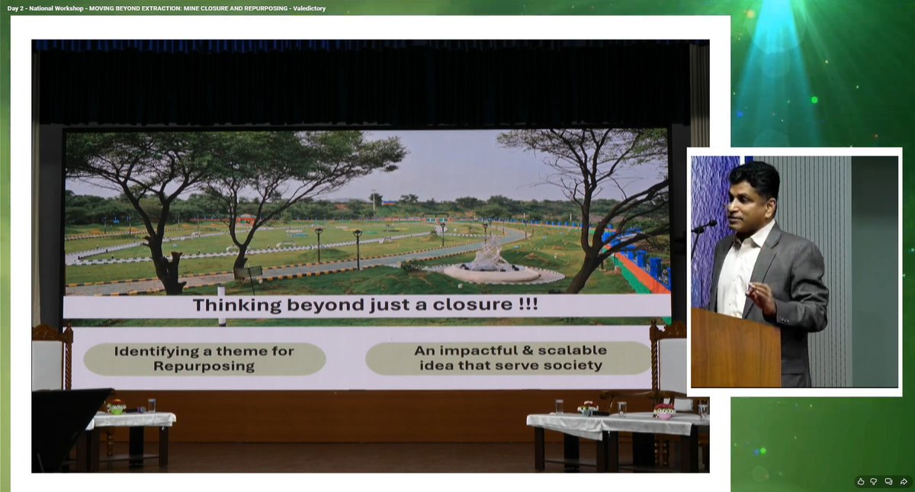
Task: Open the comments speech-bubble icon
Action: [x=888, y=481]
